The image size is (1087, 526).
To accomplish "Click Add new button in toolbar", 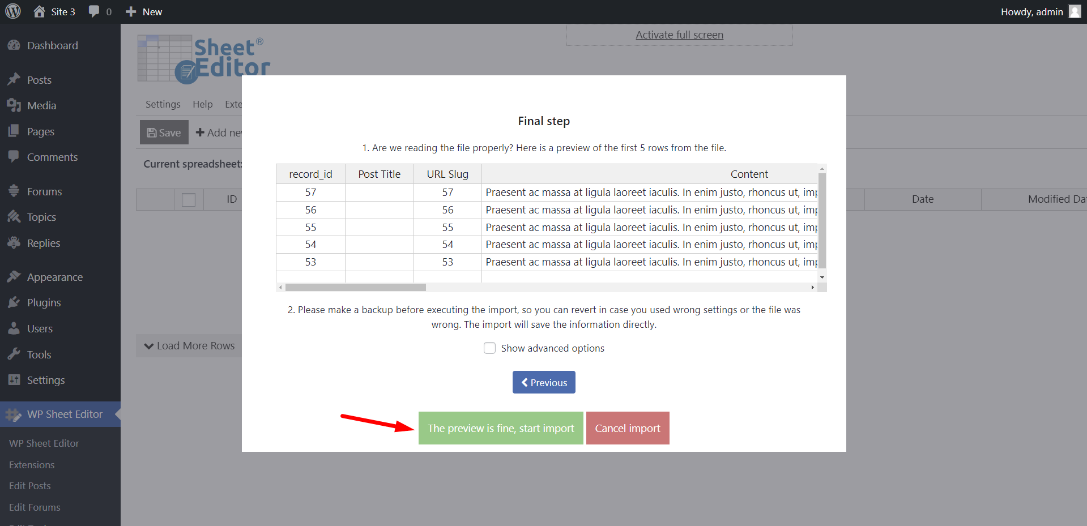I will click(x=219, y=132).
